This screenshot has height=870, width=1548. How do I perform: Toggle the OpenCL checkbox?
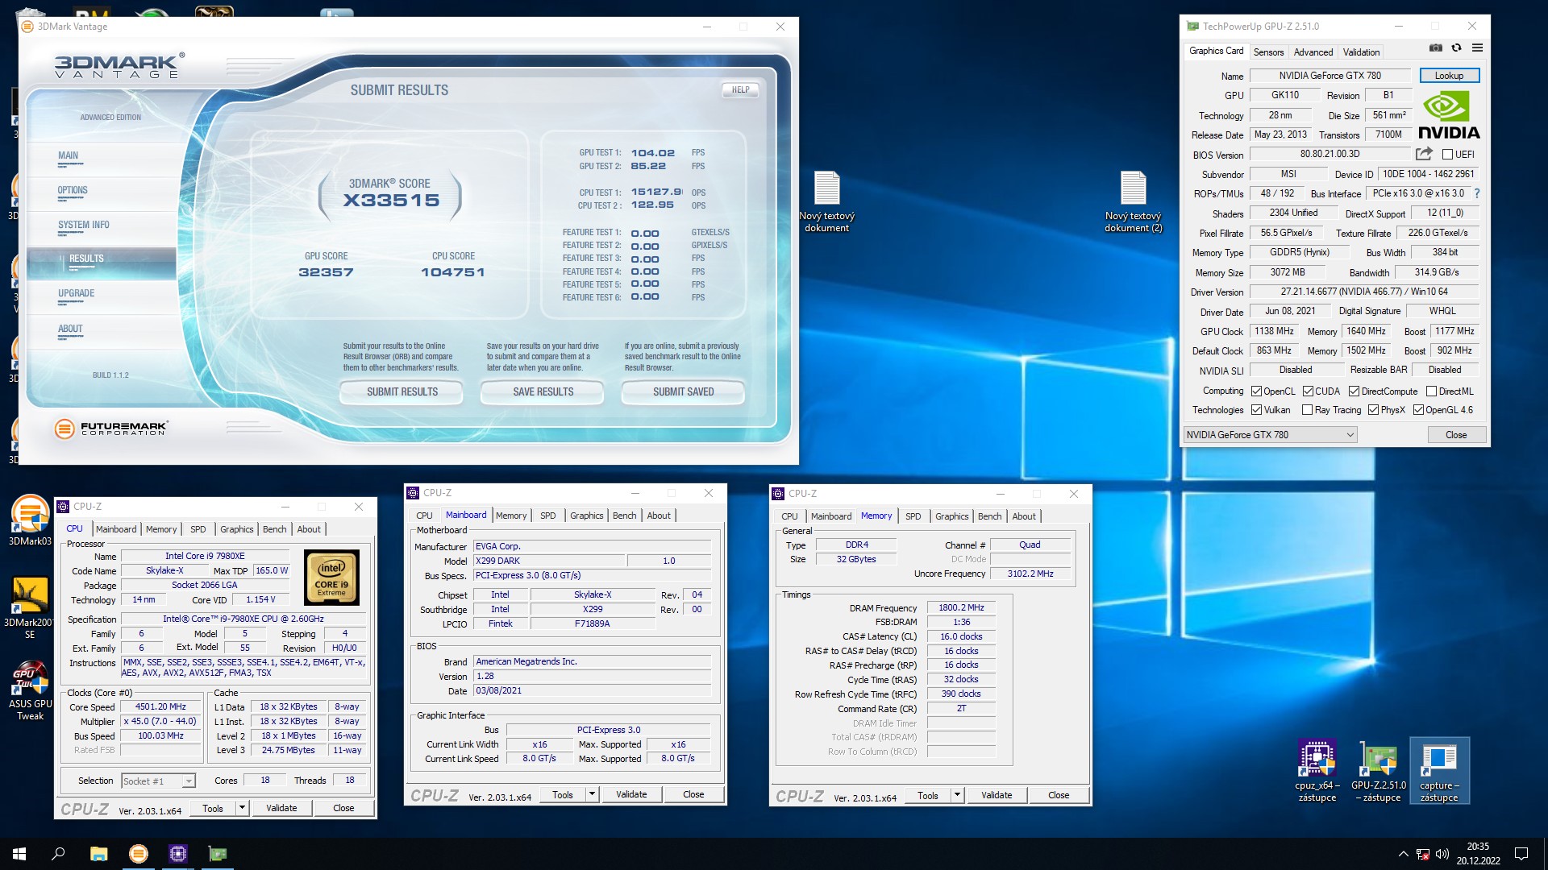coord(1256,391)
